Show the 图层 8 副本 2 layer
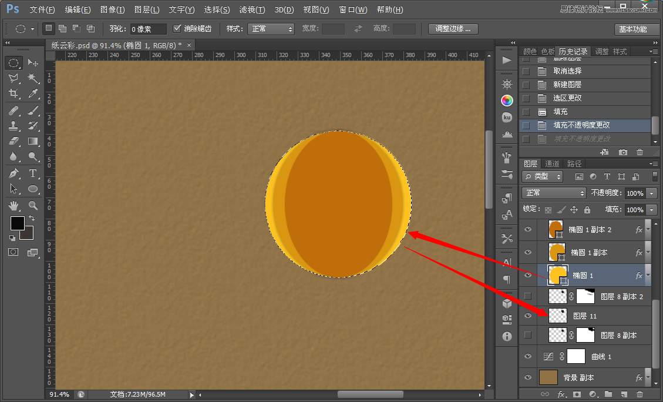Image resolution: width=663 pixels, height=402 pixels. coord(528,296)
